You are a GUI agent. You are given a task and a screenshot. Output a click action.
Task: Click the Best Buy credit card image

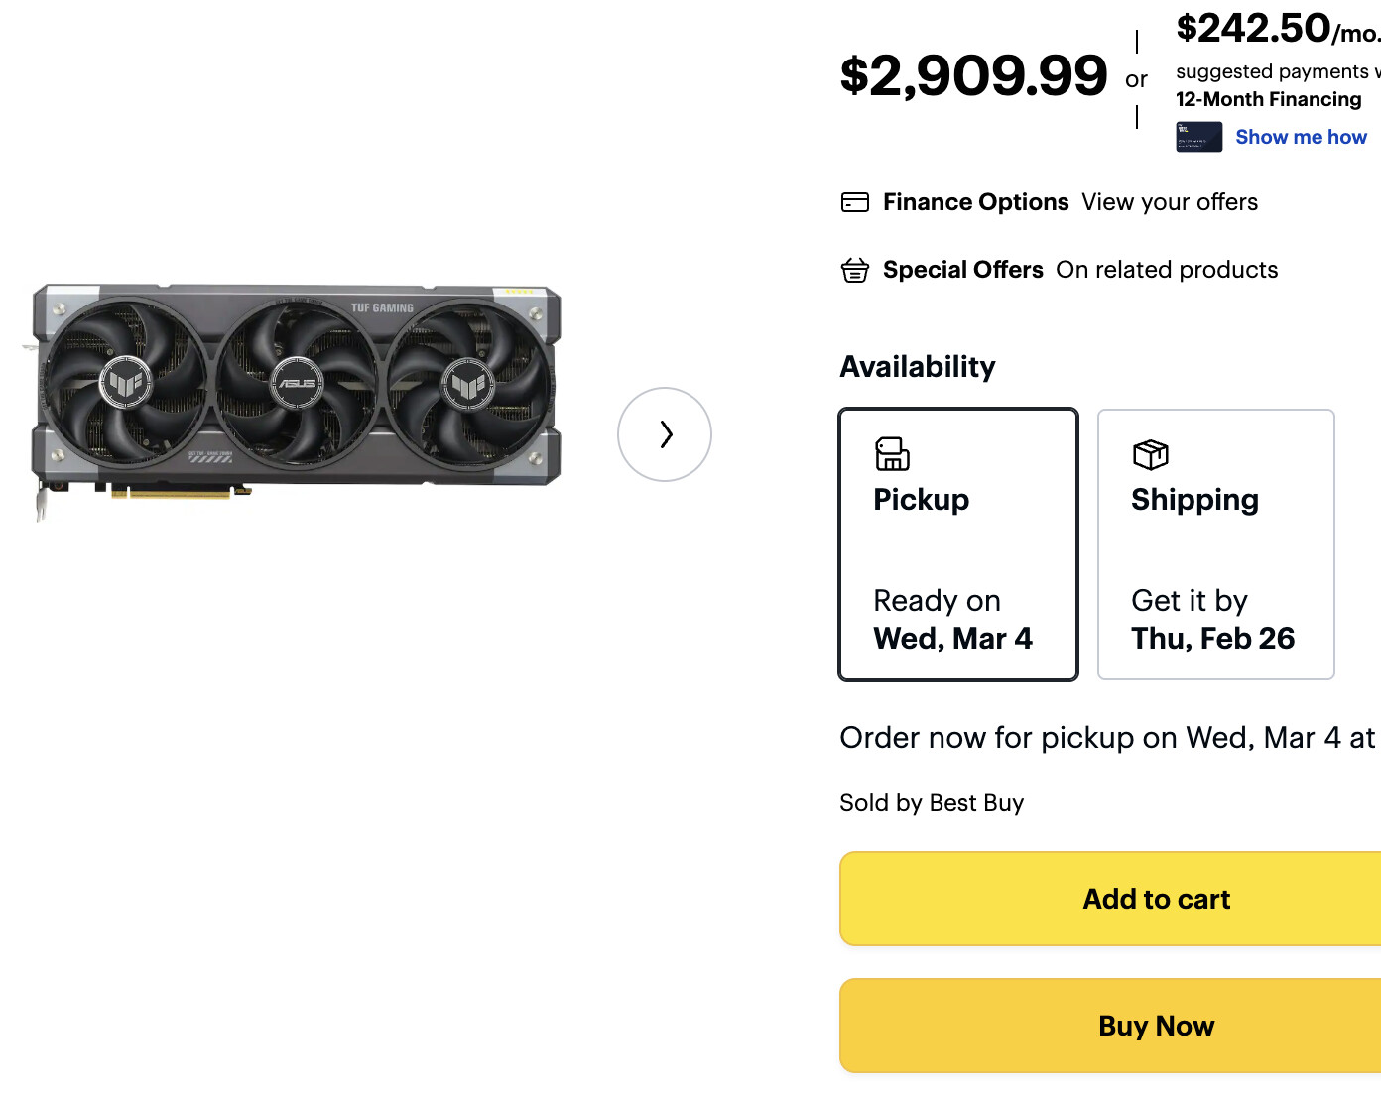pyautogui.click(x=1198, y=137)
